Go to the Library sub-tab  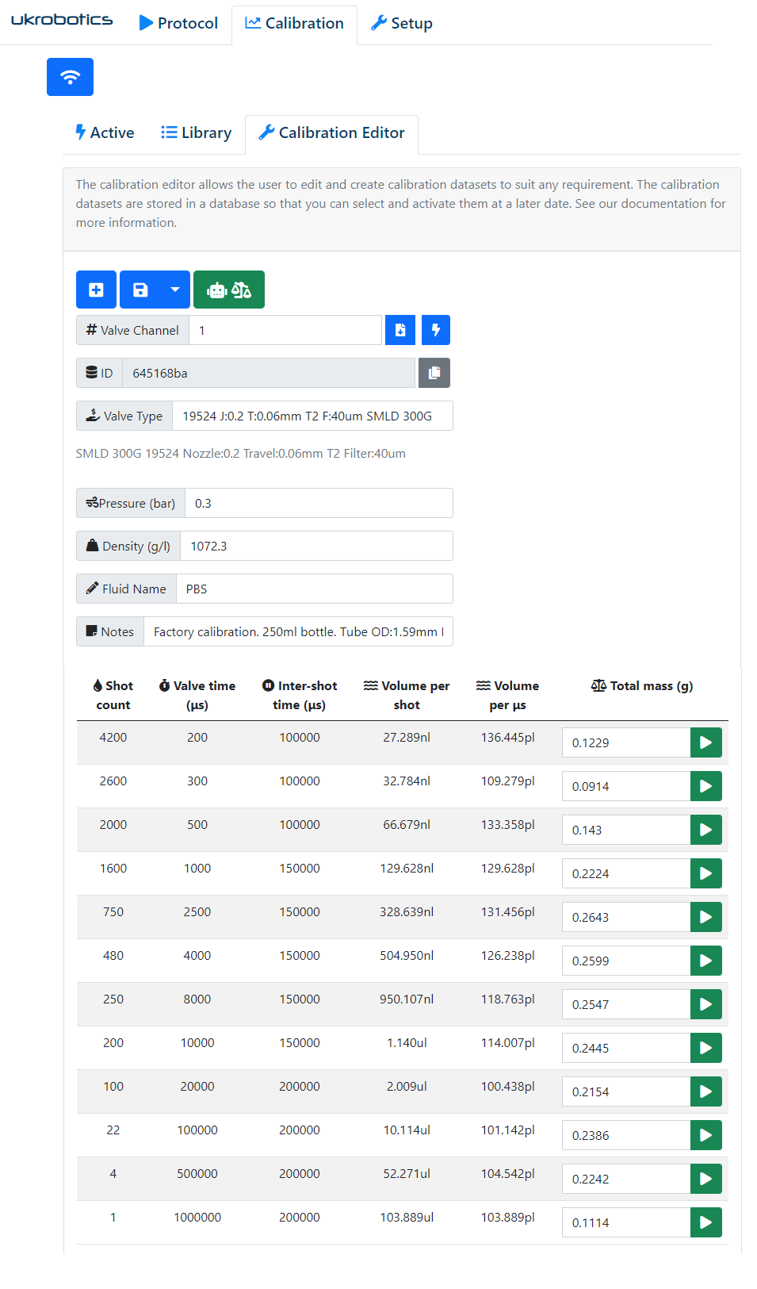pos(197,132)
